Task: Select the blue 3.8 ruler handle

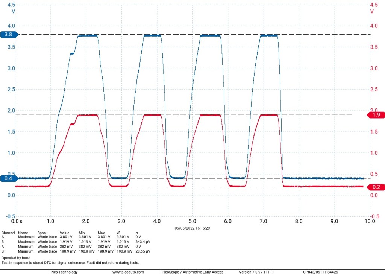Action: coord(7,35)
